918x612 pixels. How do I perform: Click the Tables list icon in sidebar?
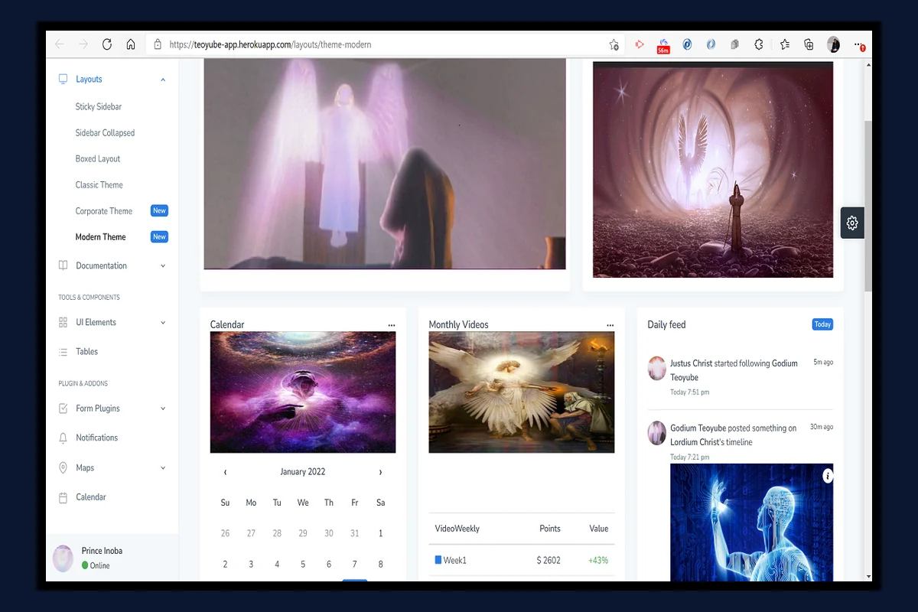[x=63, y=352]
